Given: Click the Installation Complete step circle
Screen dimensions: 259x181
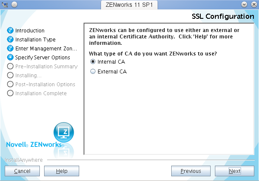Looking at the screenshot, I should (11, 93).
